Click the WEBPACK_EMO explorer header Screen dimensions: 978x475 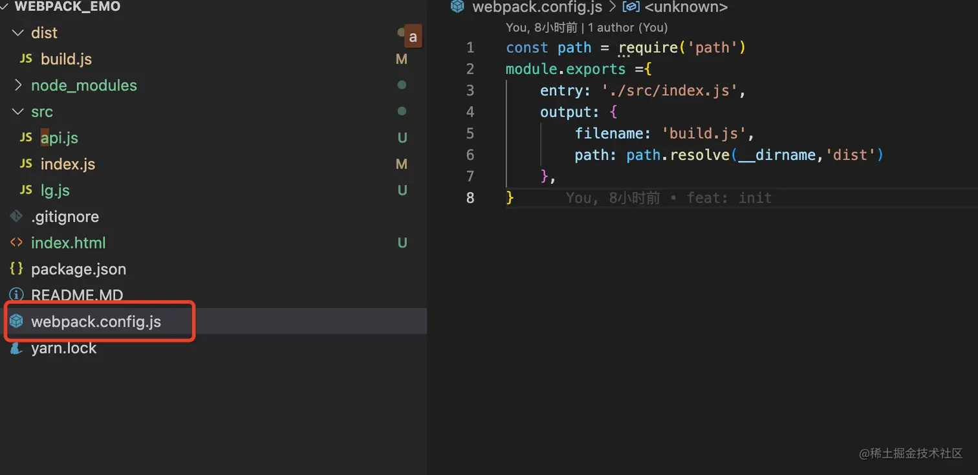pos(67,7)
